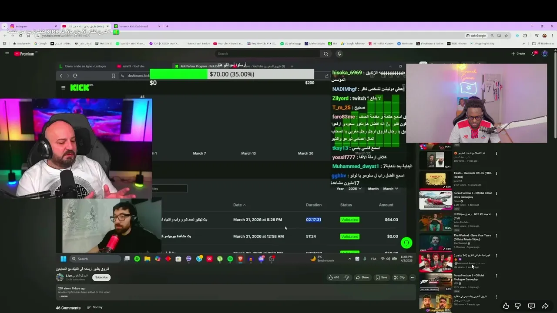Open the Windows Start button in the video taskbar
Viewport: 557px width, 313px height.
[63, 259]
